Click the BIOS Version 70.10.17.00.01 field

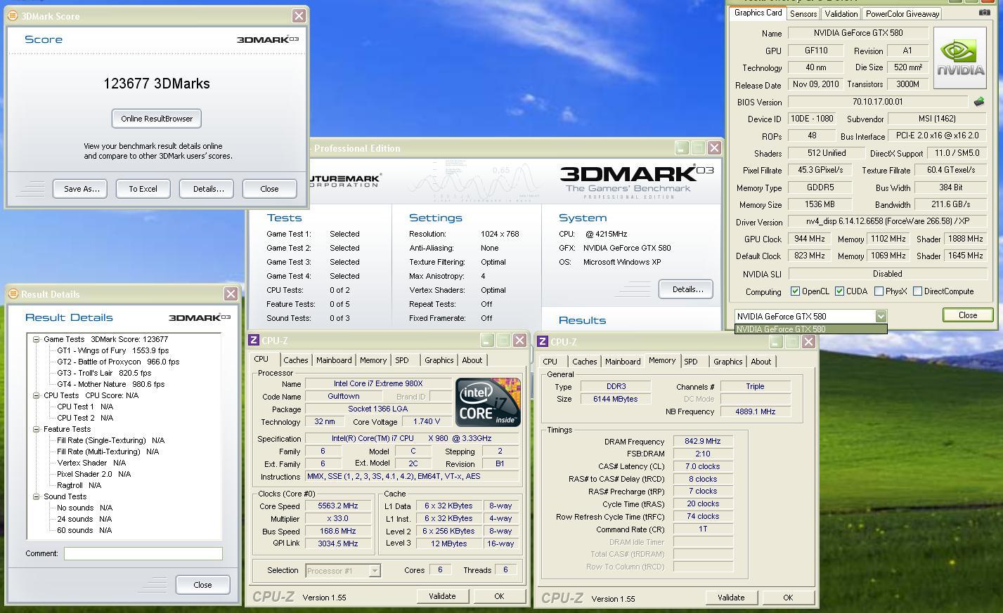click(x=878, y=102)
